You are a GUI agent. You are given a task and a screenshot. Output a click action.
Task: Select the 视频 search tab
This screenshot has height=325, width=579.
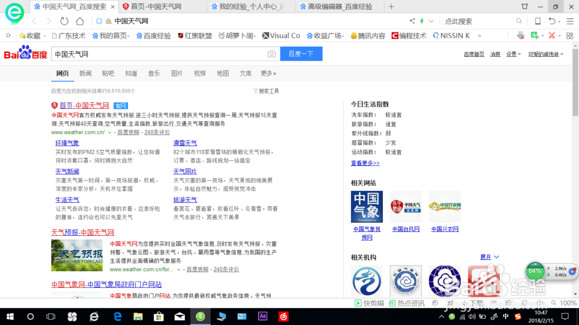(200, 73)
